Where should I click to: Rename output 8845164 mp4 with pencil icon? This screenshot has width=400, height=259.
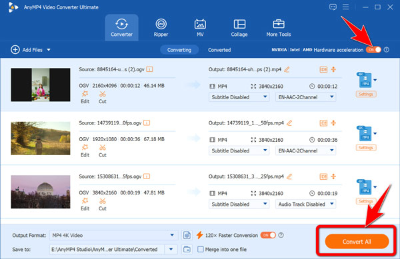coord(287,69)
